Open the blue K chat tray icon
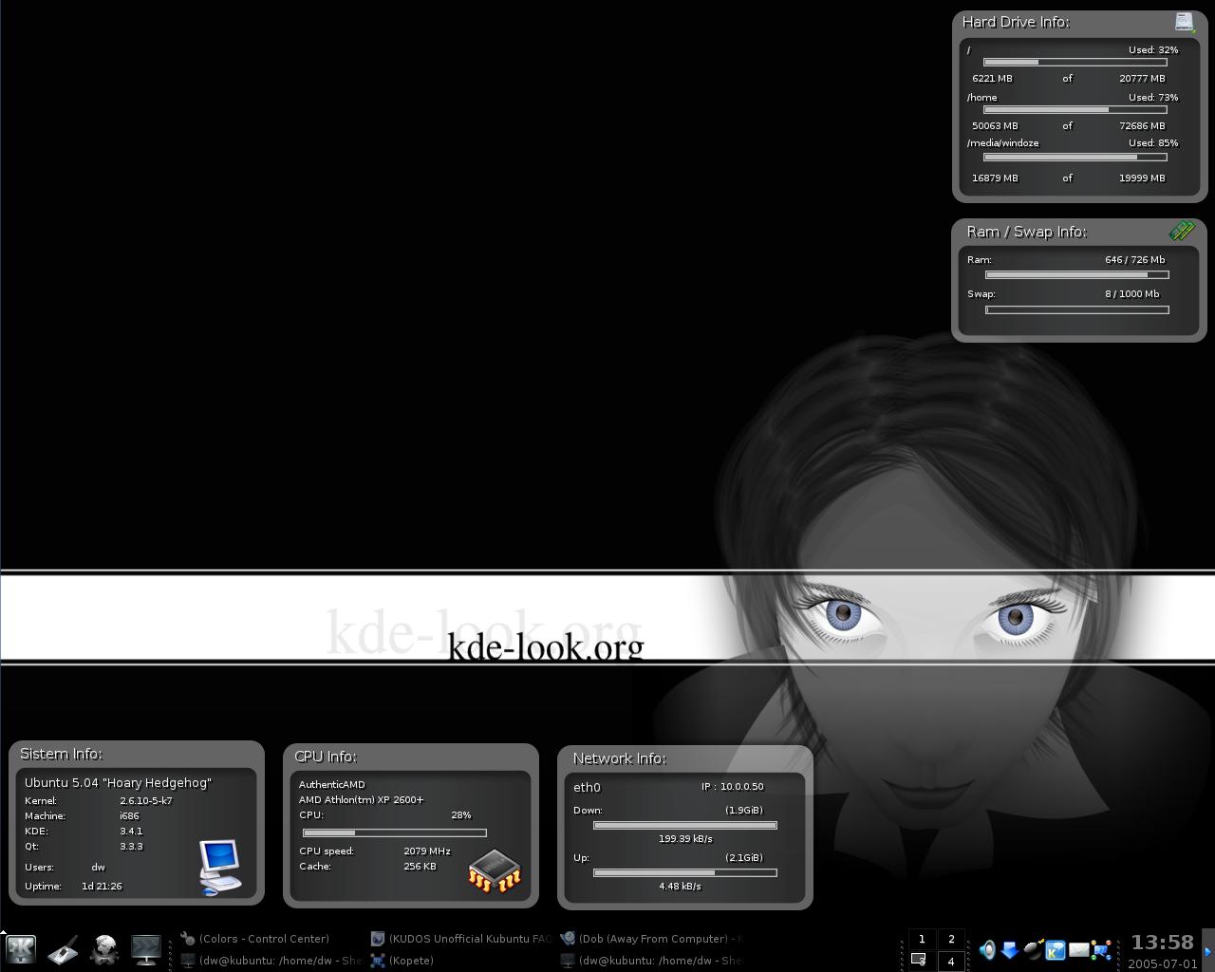Image resolution: width=1215 pixels, height=972 pixels. pos(1056,949)
